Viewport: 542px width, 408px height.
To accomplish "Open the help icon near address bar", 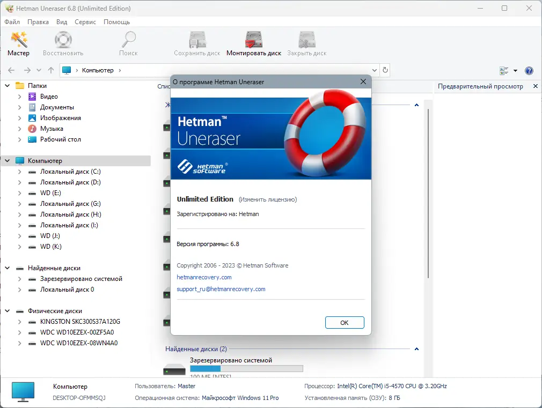I will coord(529,70).
